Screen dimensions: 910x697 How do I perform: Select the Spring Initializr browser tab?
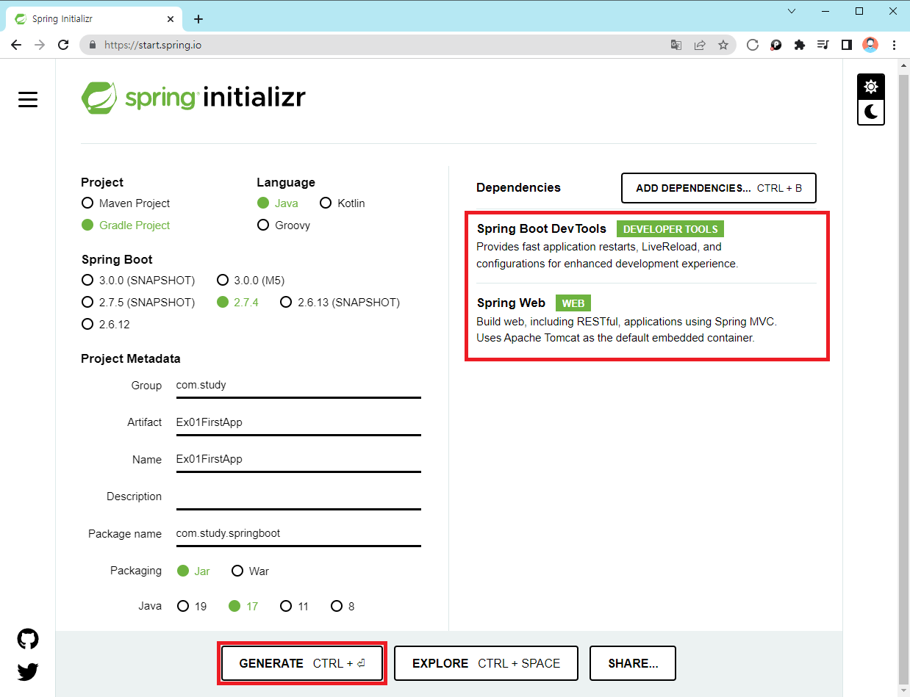[x=94, y=19]
